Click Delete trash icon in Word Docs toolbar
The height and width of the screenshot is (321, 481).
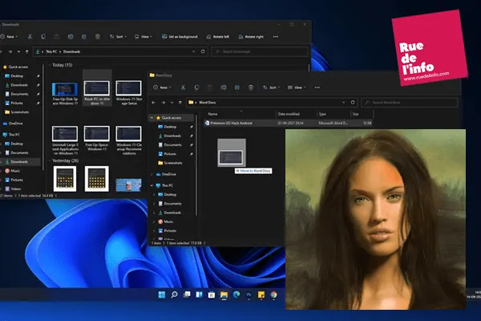(x=251, y=87)
